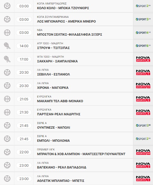The width and height of the screenshot is (153, 185).
Task: Open ΜΠΡΑΙΤΟΝ & ΧΟΒ ΑΛΜΠΙΟΝ - ΜΑΝΤΣΕΣΤΕΡ ΓΙΟΥΝΑΙΤΕΝΤ match
Action: point(81,154)
